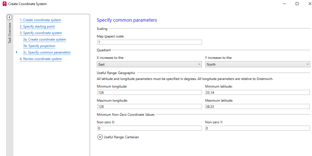Viewport: 312px width, 156px height.
Task: Open the Y increases to the dropdown
Action: coord(257,64)
